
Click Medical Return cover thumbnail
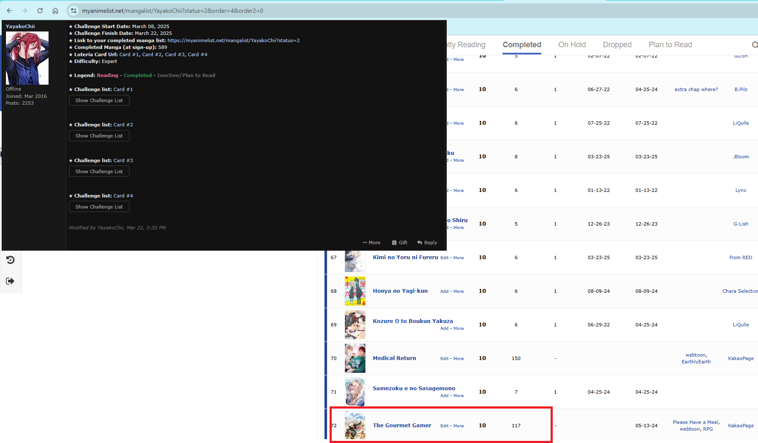coord(355,358)
